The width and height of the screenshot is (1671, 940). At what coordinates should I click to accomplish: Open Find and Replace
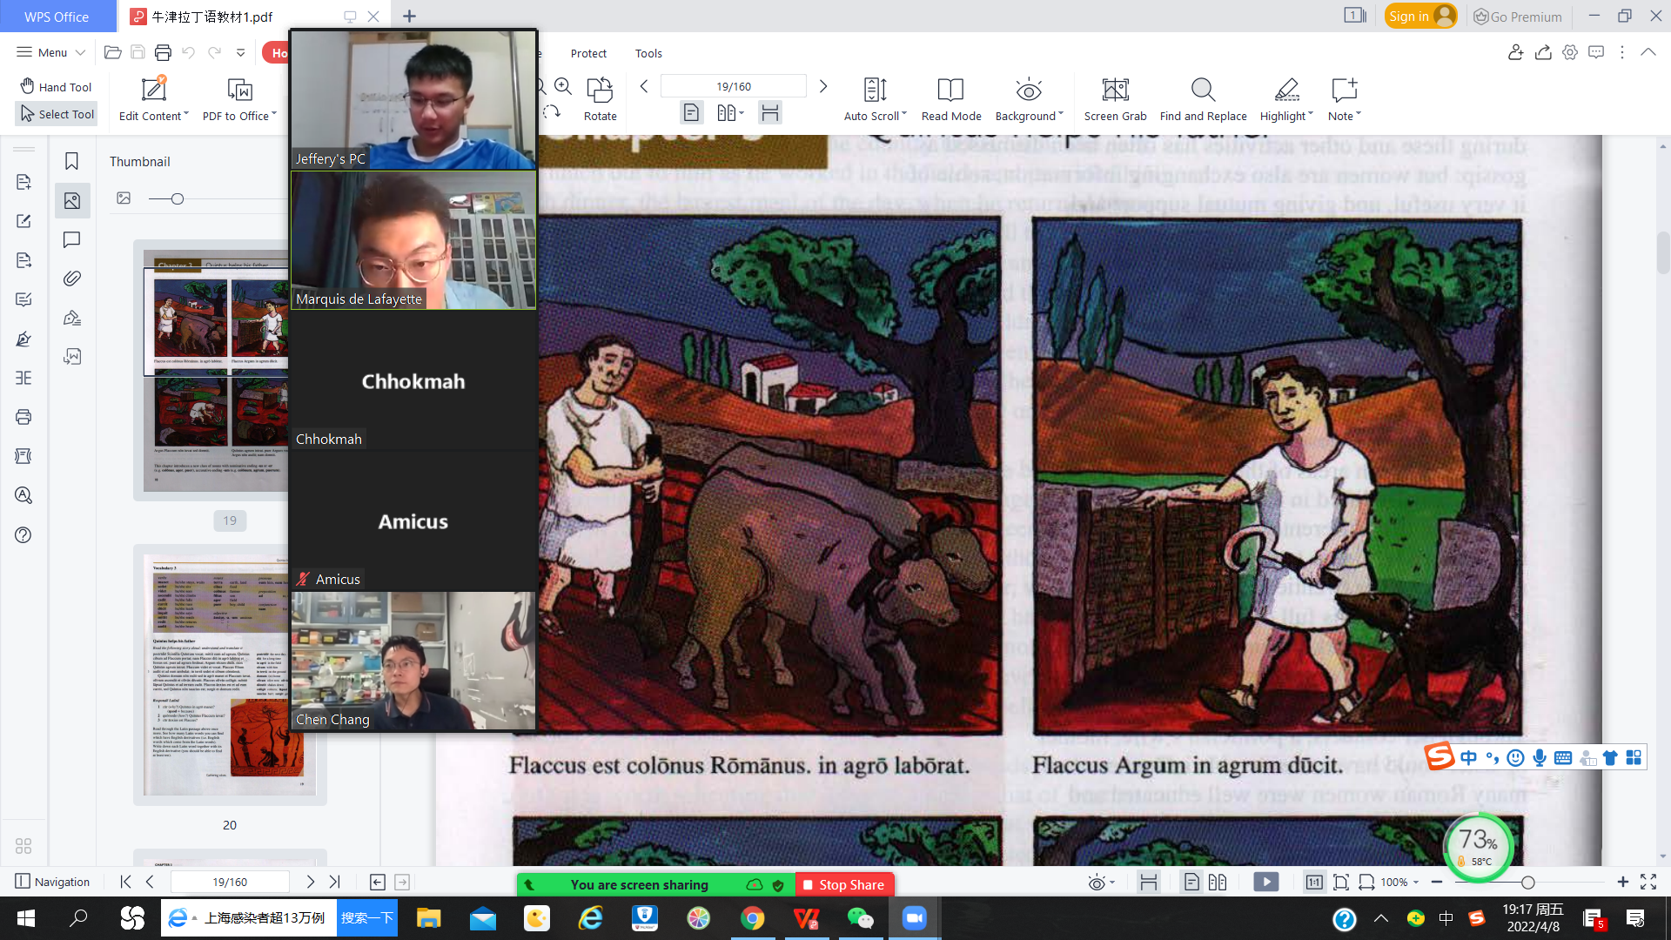1203,98
